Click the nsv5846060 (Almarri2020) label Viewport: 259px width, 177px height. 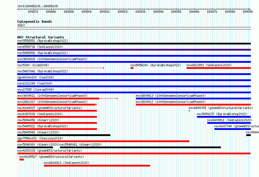[x=38, y=144]
